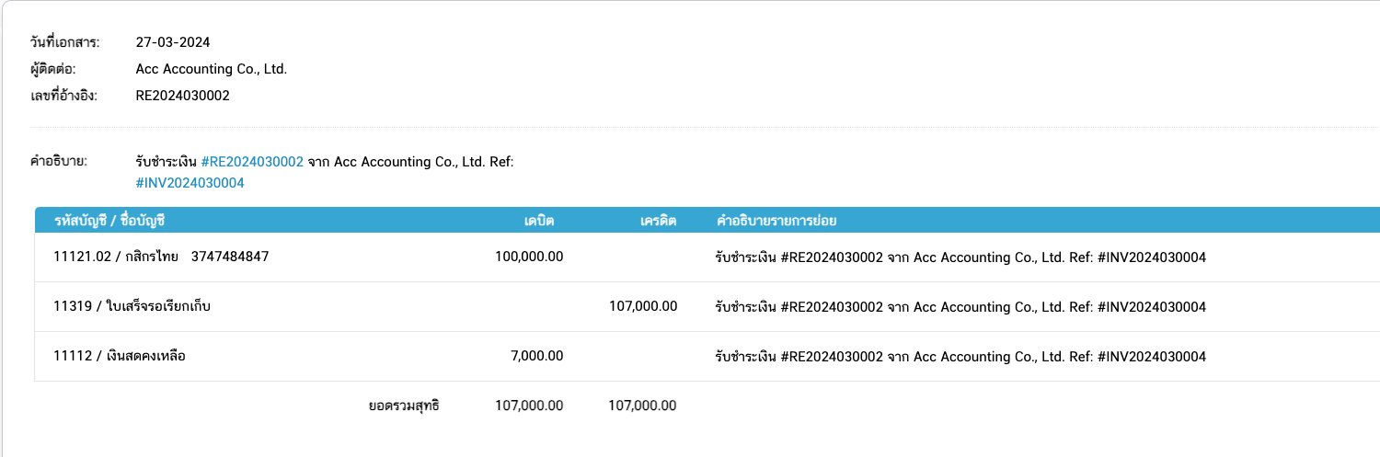Click the คำอธิบาย label

coord(59,162)
